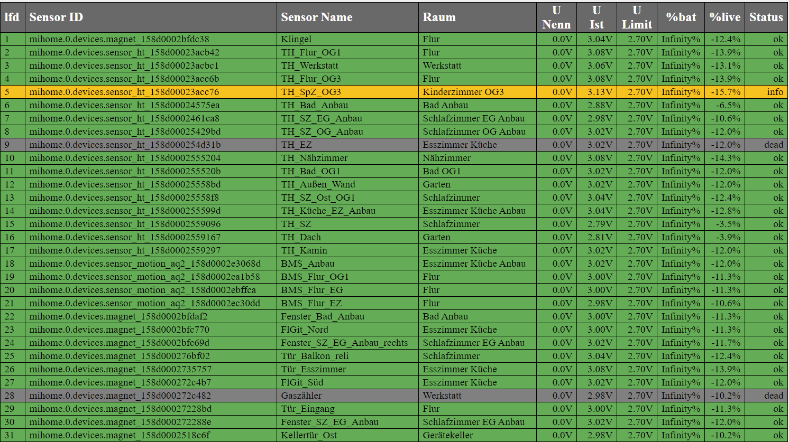This screenshot has height=442, width=789.
Task: Click 'dead' status in TH_EZ row
Action: click(x=774, y=145)
